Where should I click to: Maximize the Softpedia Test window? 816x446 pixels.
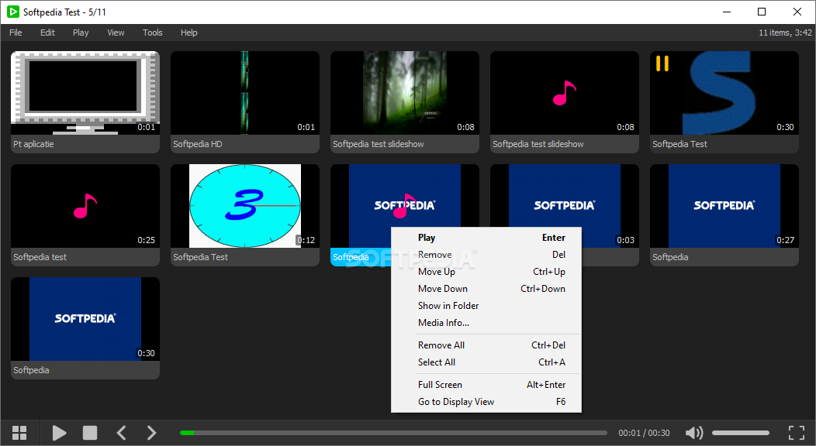[x=762, y=12]
